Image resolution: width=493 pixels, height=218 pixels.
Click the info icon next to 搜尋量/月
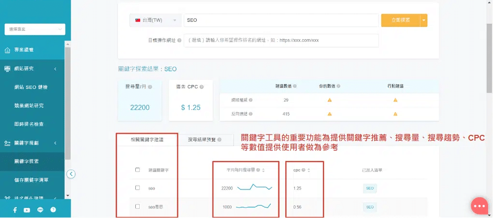(150, 87)
